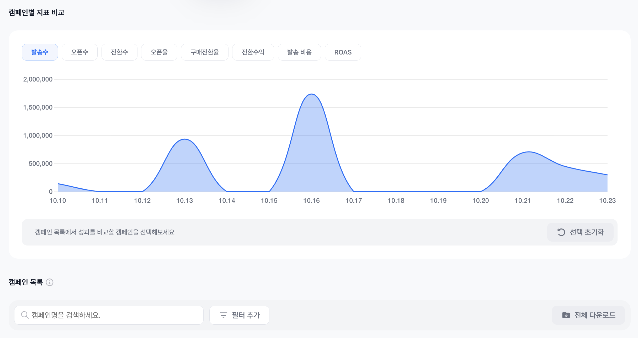Show the 오픈율 metric chart

[x=159, y=52]
